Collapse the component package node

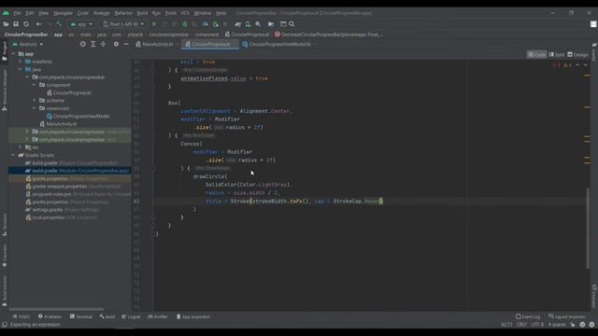[35, 85]
